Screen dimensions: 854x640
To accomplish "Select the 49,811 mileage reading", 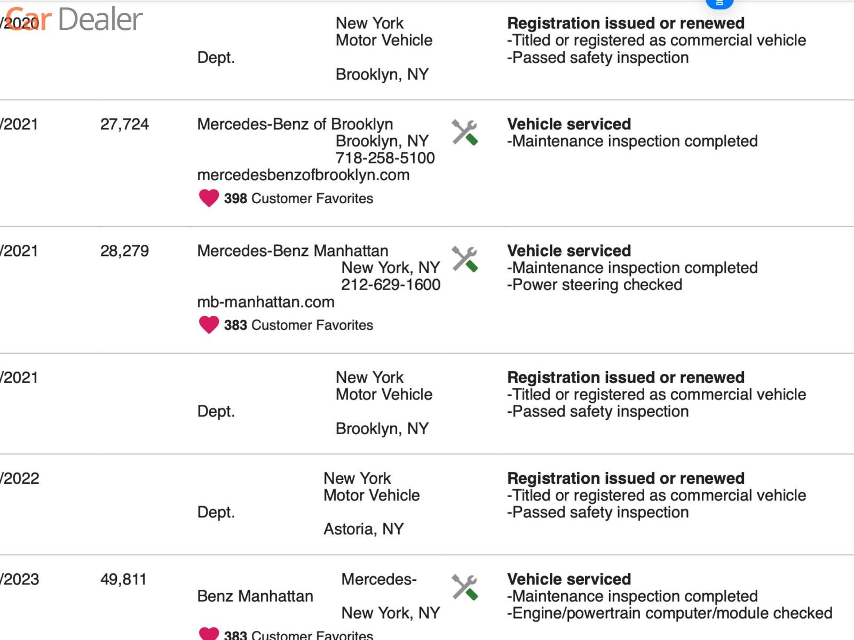I will coord(123,579).
